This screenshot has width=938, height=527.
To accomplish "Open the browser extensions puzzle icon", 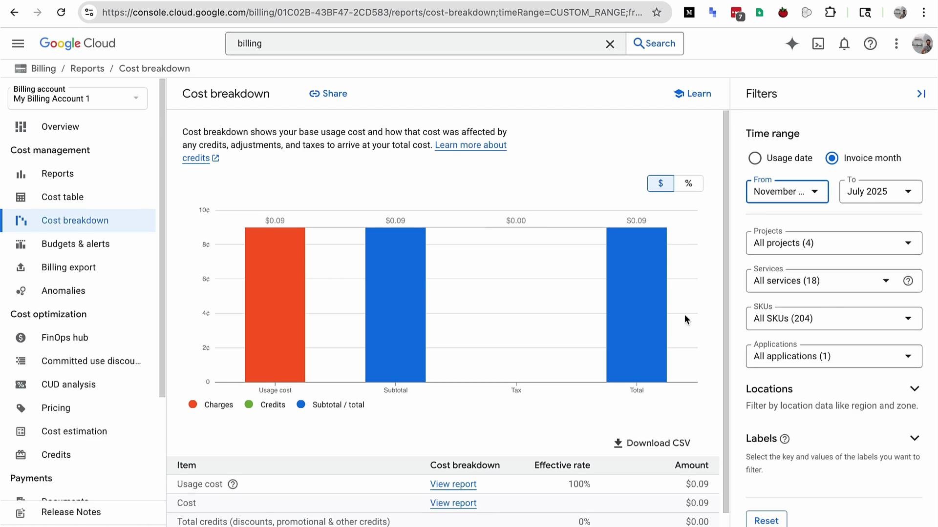I will coord(830,12).
